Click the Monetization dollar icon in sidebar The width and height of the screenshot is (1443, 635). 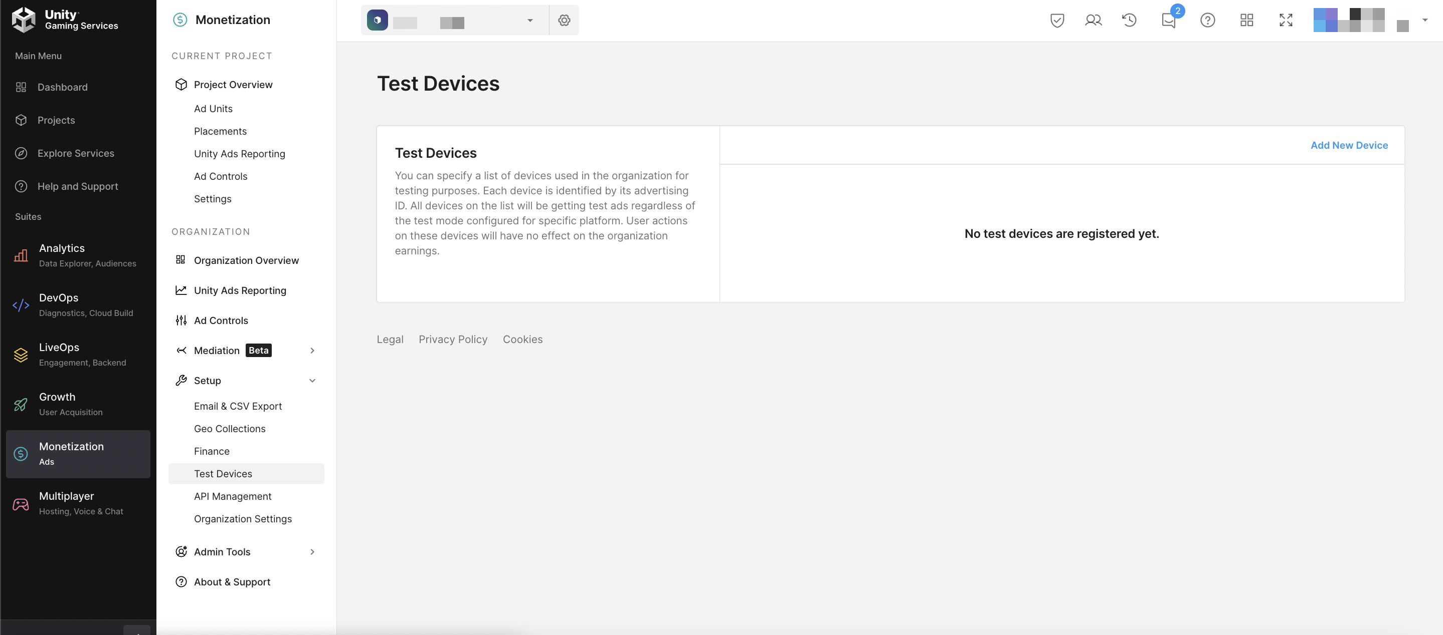point(21,454)
